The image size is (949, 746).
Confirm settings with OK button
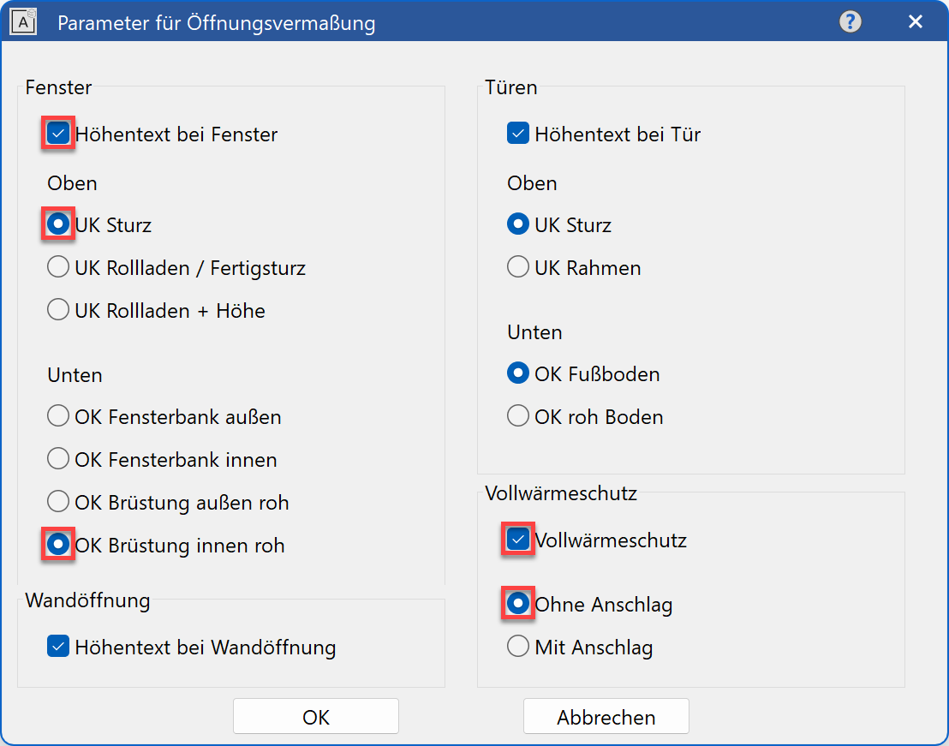pos(316,717)
